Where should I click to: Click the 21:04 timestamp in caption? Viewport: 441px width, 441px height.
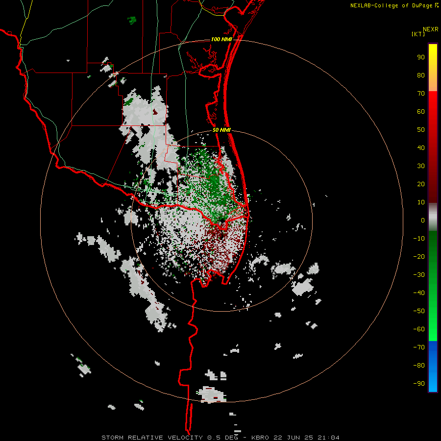pyautogui.click(x=328, y=438)
